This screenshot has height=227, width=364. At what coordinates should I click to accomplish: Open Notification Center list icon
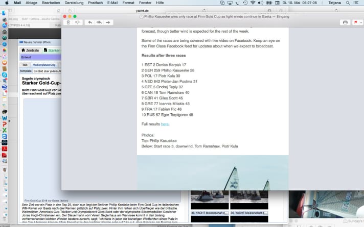[x=356, y=3]
